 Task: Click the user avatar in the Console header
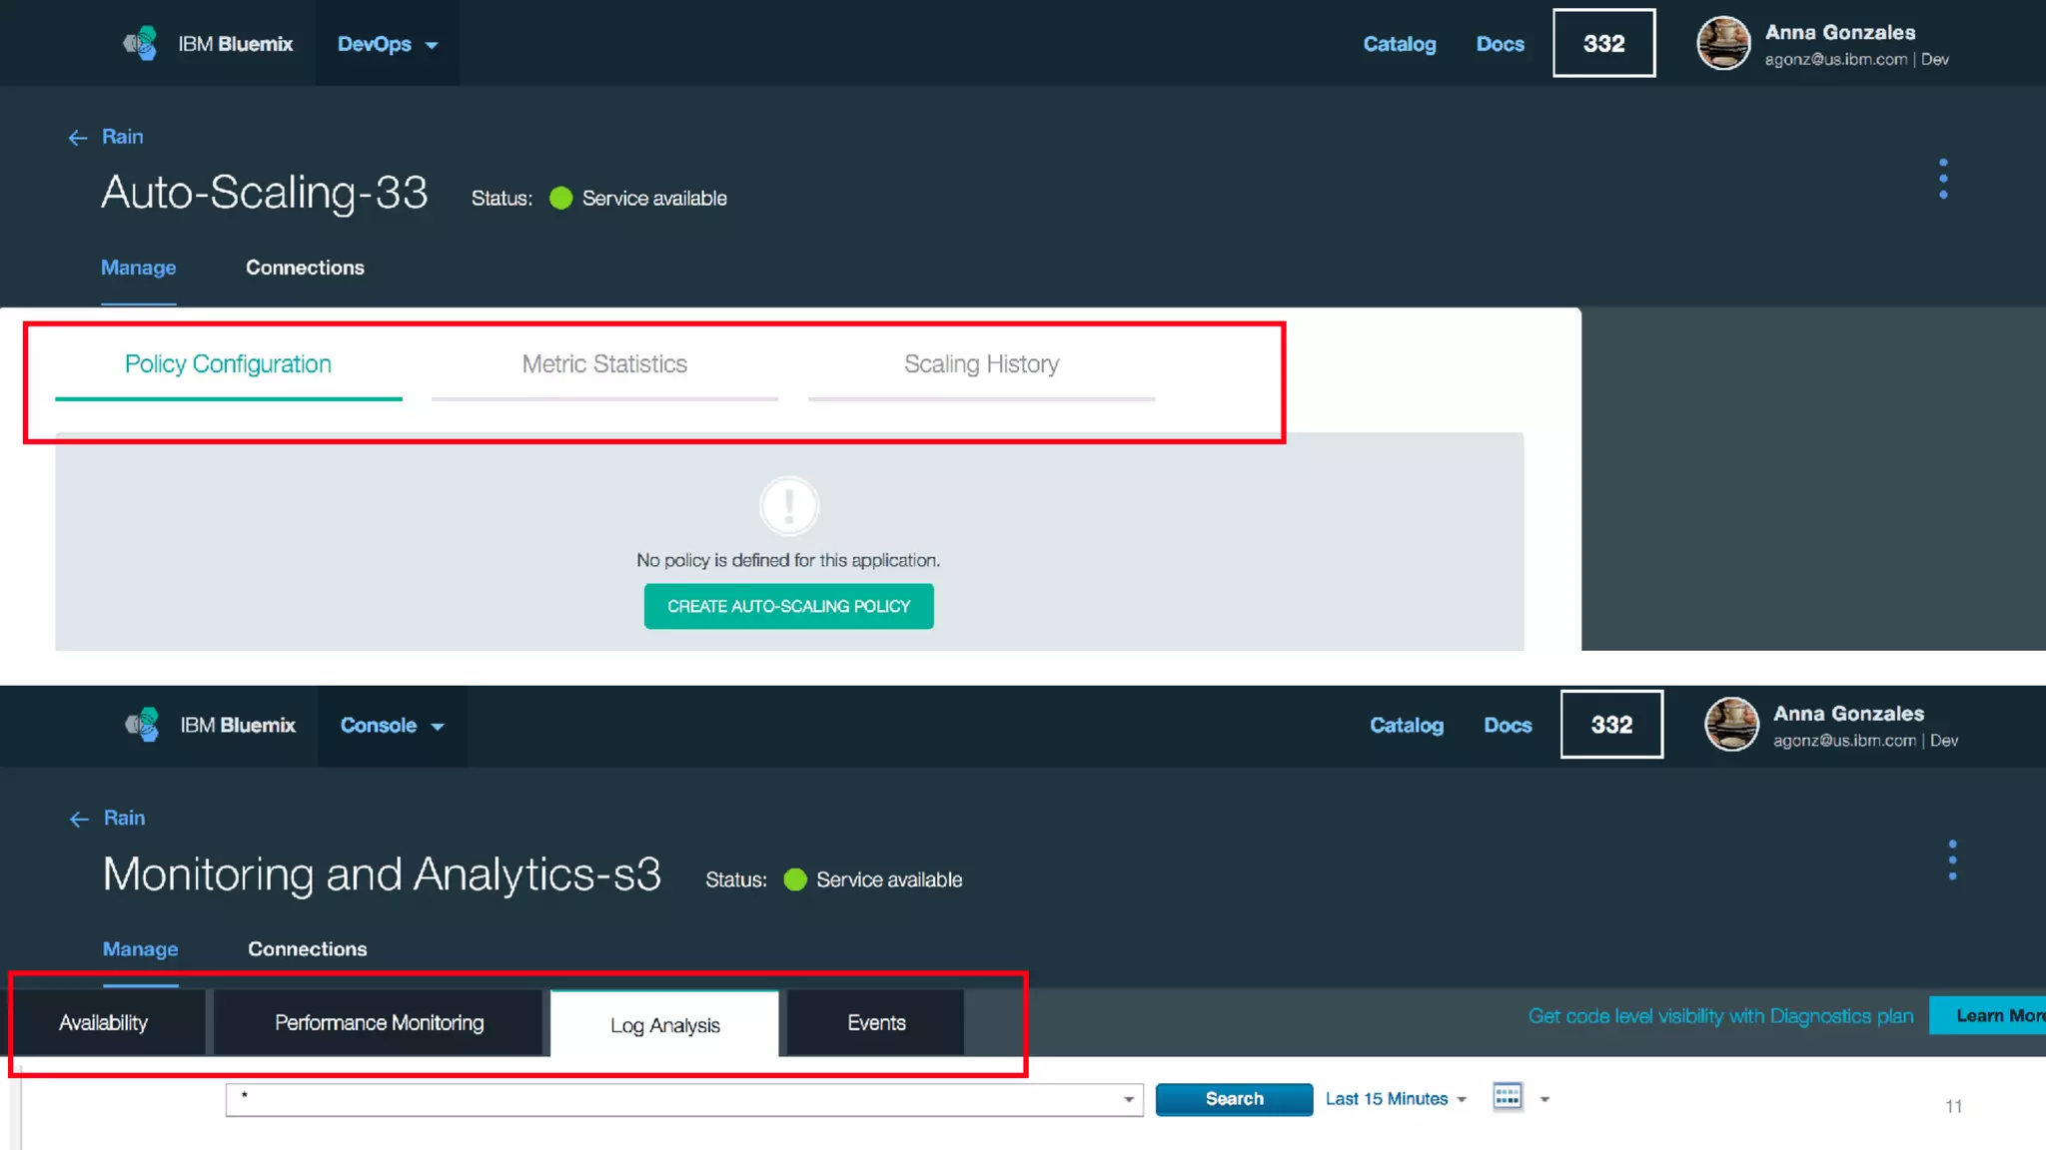pos(1730,725)
